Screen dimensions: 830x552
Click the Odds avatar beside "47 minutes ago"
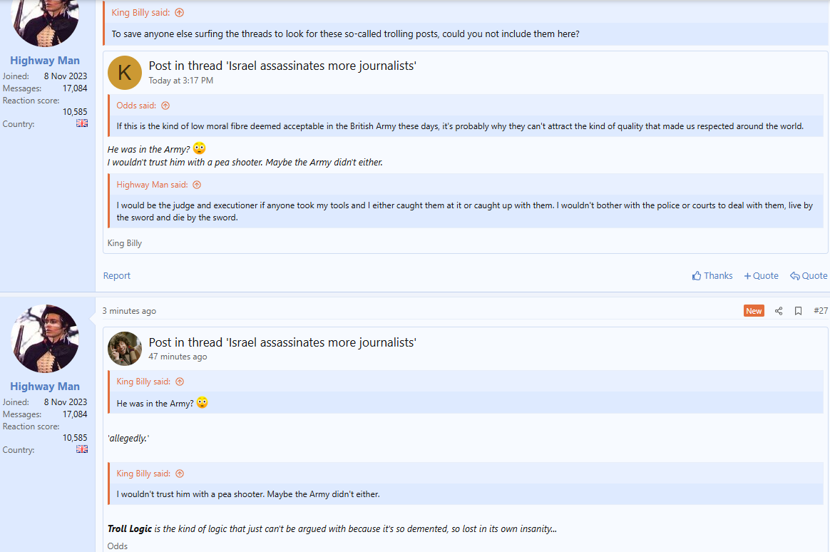tap(125, 349)
